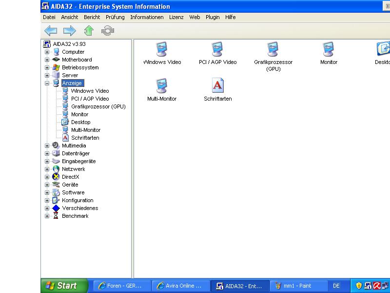Expand the Motherboard tree node
This screenshot has width=390, height=293.
(47, 60)
